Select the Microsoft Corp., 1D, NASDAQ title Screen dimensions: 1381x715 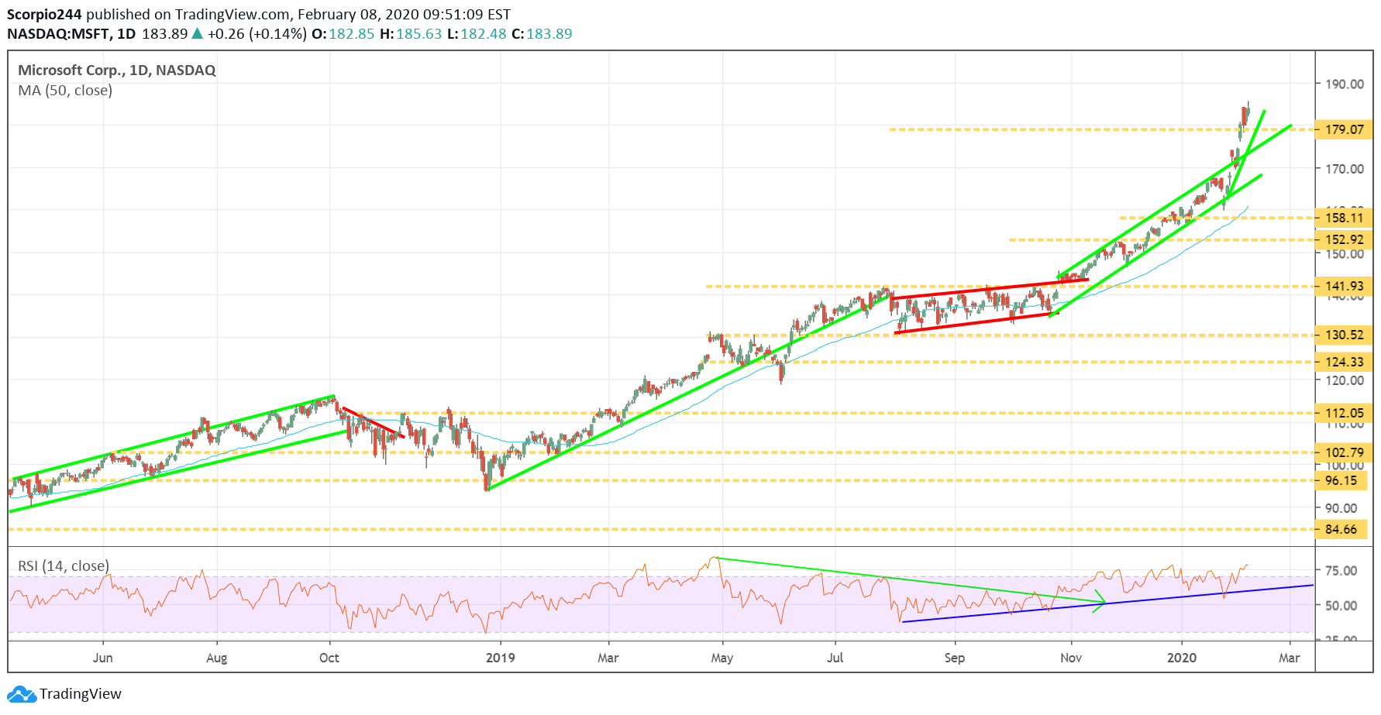[117, 70]
